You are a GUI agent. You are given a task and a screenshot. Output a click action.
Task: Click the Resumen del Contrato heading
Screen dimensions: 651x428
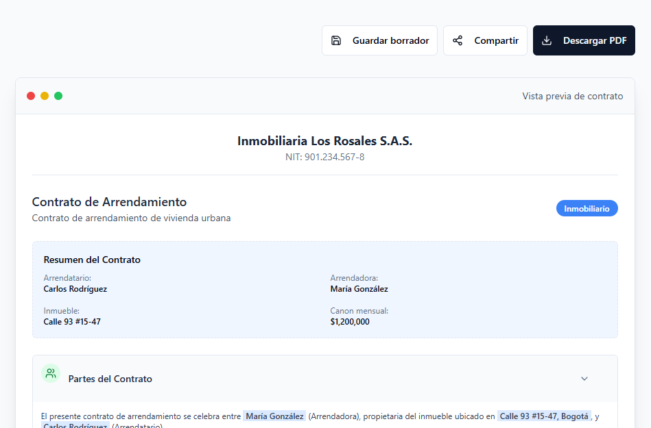tap(92, 260)
